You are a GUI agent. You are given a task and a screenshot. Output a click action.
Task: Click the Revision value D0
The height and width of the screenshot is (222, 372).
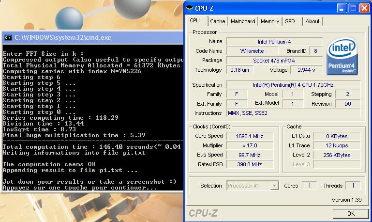pyautogui.click(x=347, y=104)
